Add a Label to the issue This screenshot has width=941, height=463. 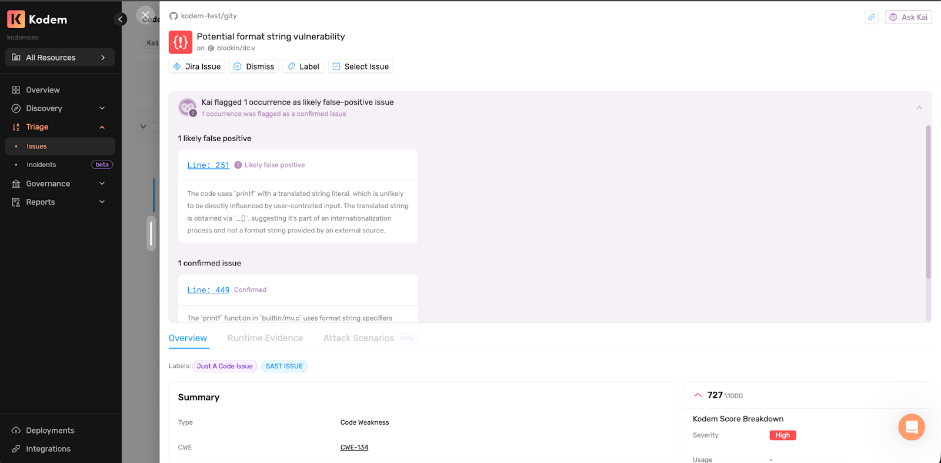point(303,66)
